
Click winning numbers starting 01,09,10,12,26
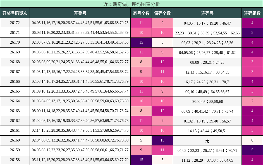pyautogui.click(x=80, y=91)
